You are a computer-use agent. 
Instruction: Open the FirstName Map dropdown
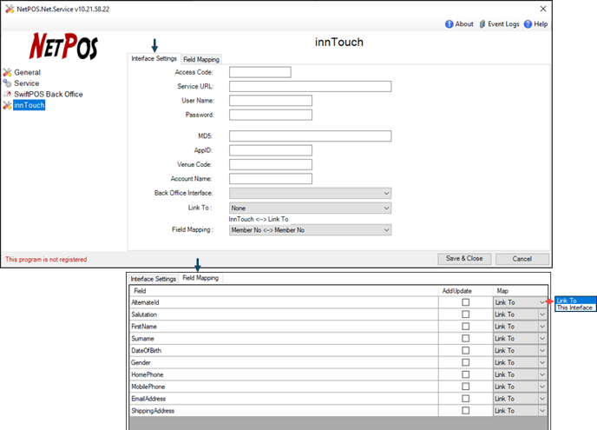pos(520,327)
